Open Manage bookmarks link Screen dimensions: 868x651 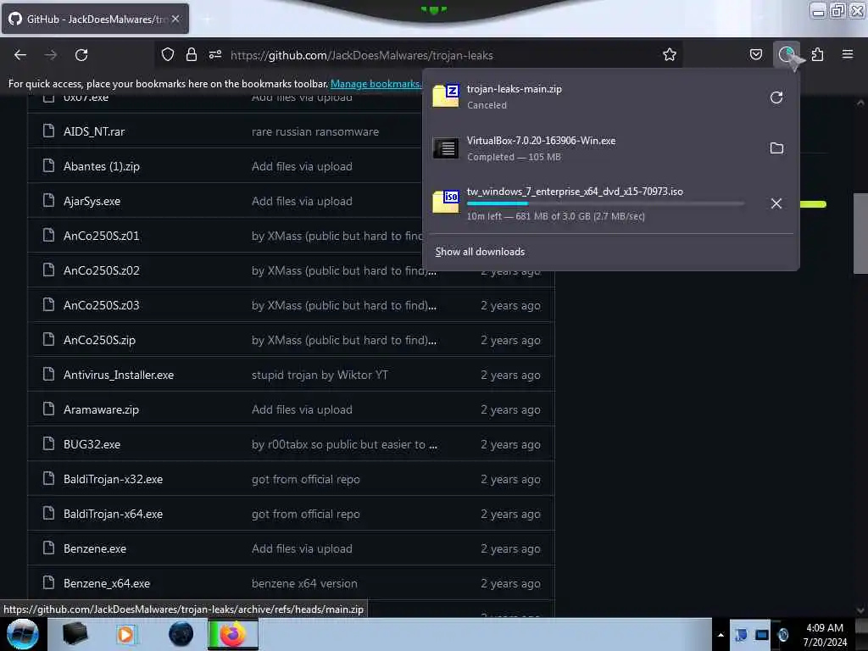pyautogui.click(x=376, y=84)
